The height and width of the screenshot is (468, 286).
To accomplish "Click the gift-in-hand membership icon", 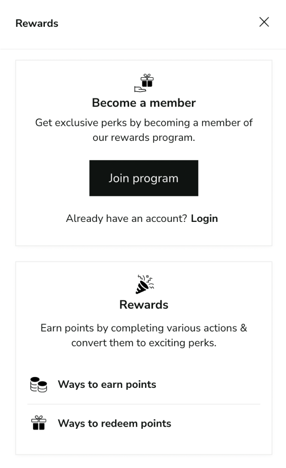I will coord(144,82).
